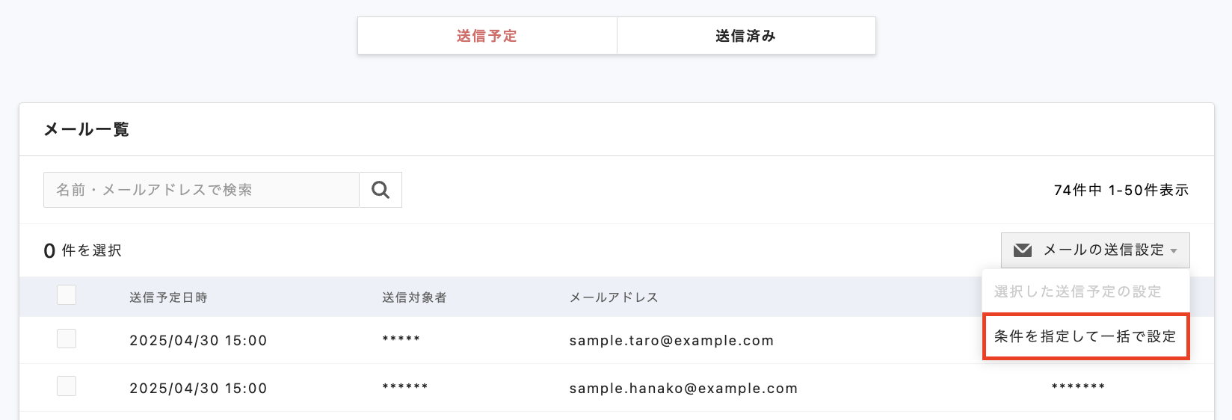Viewport: 1232px width, 420px height.
Task: Toggle the select-all checkbox in table header
Action: [67, 295]
